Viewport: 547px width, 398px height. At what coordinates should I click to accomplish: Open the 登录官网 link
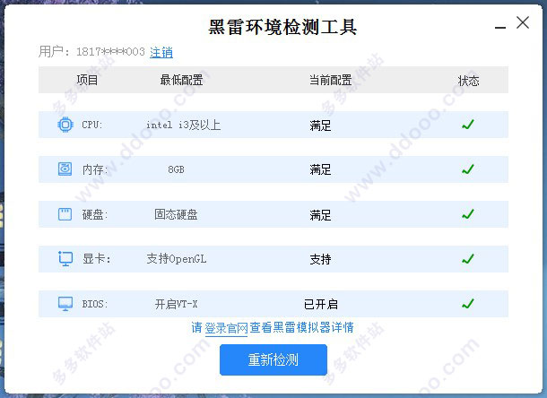(226, 328)
